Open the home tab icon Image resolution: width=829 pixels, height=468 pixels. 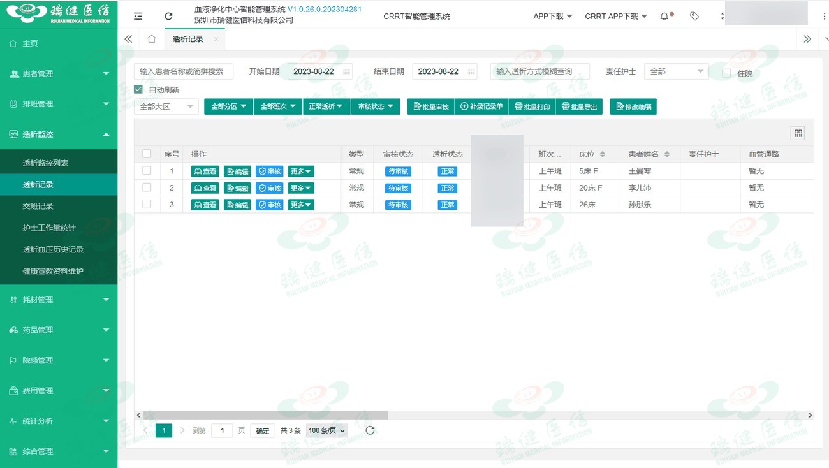[151, 39]
